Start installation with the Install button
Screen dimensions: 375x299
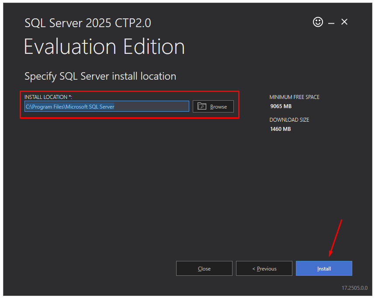tap(324, 268)
